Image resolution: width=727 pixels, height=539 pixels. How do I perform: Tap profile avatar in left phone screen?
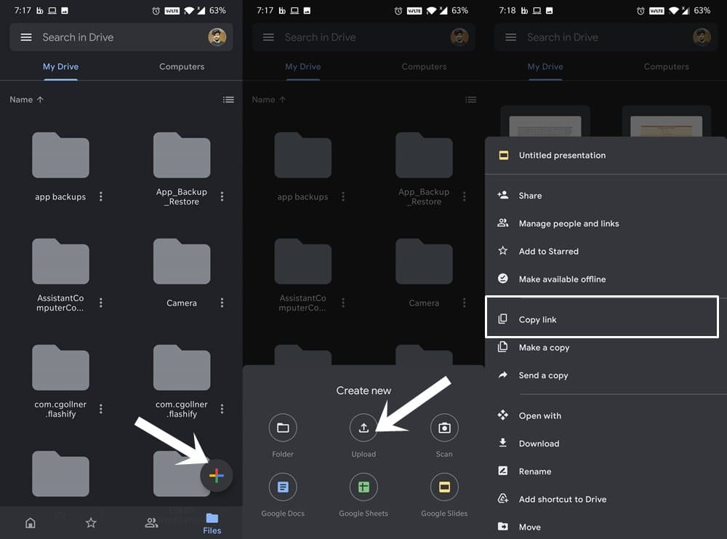point(217,37)
